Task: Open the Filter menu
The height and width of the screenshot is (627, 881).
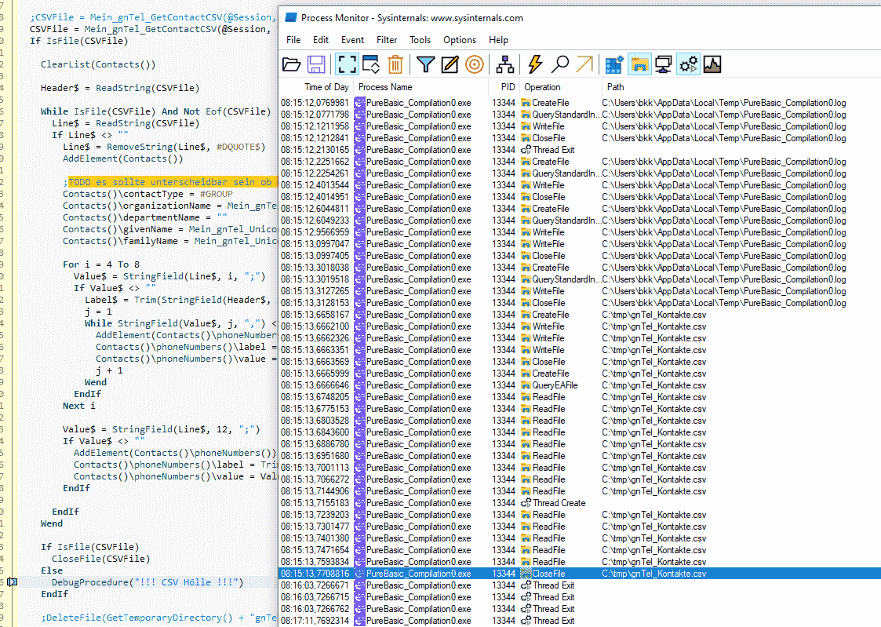Action: 387,40
